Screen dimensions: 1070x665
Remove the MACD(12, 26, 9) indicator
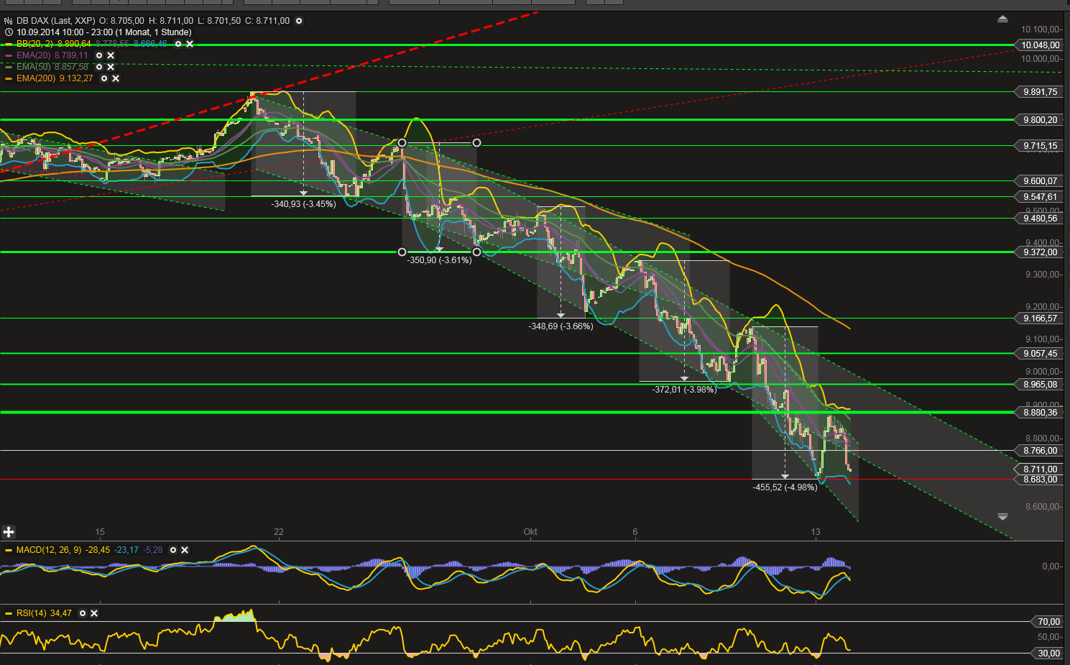[x=185, y=550]
